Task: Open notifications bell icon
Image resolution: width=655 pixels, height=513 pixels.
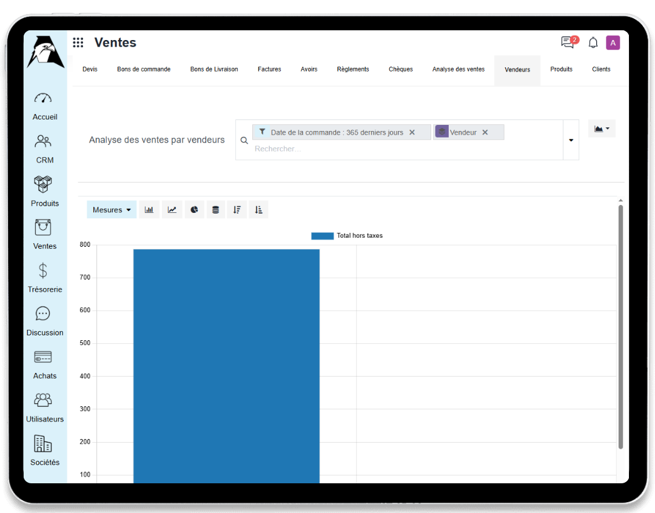Action: pos(593,42)
